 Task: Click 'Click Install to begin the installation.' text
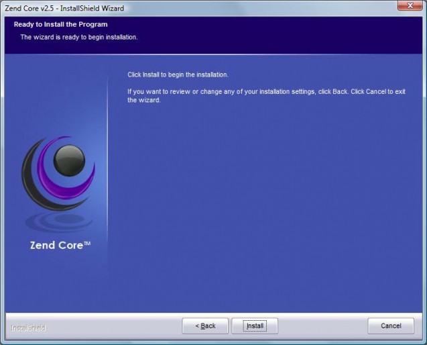[x=178, y=75]
